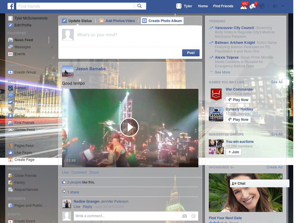Open emoji smiley picker in comment box
Viewport: 297px width, 223px height.
click(x=193, y=216)
